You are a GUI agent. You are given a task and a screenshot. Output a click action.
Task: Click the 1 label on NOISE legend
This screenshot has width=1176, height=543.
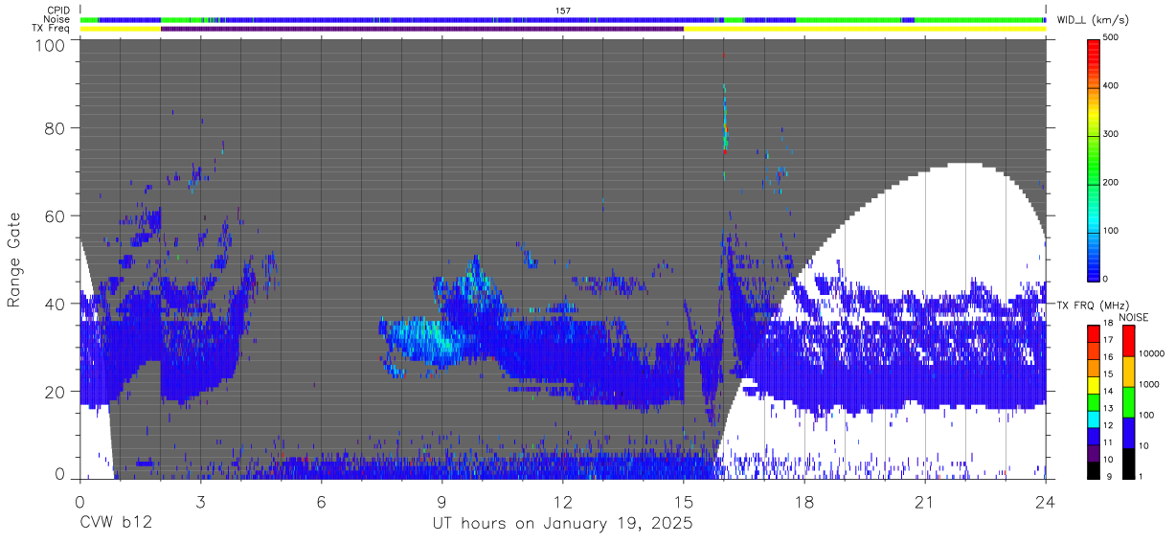[x=1142, y=477]
